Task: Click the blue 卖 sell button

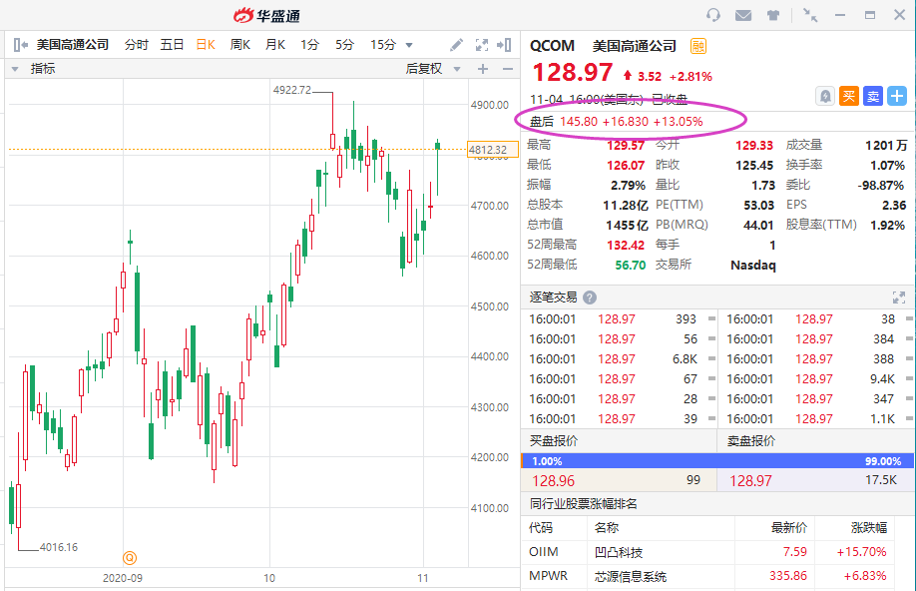Action: click(x=873, y=96)
